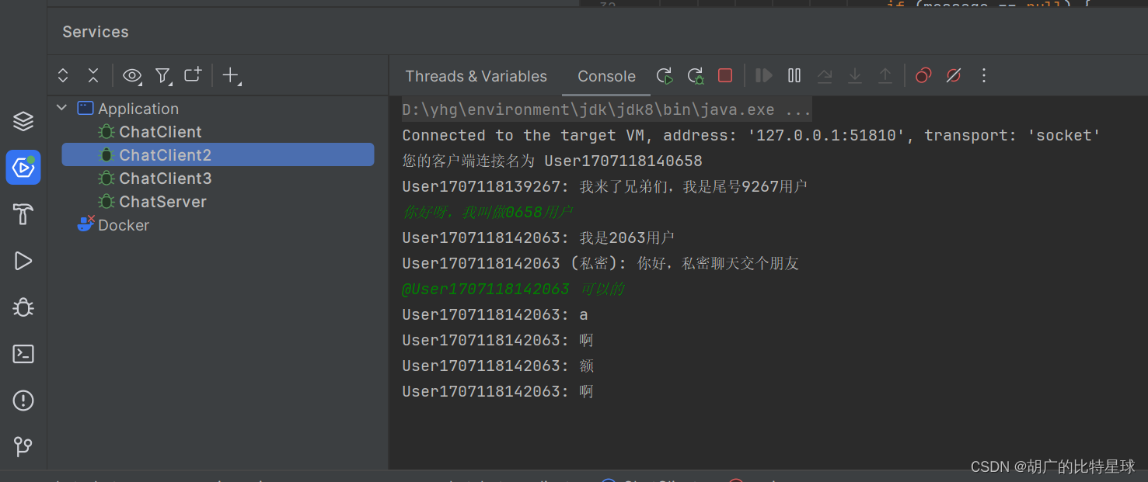This screenshot has height=482, width=1148.
Task: Collapse all nodes in Services tree
Action: point(93,75)
